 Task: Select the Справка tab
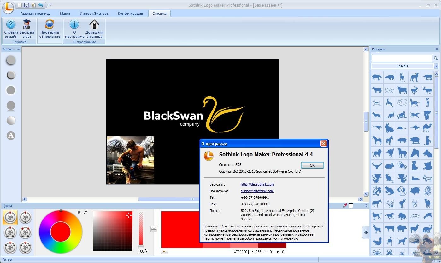tap(159, 14)
